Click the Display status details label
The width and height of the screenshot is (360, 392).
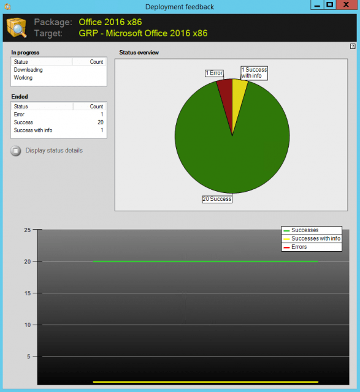coord(54,150)
